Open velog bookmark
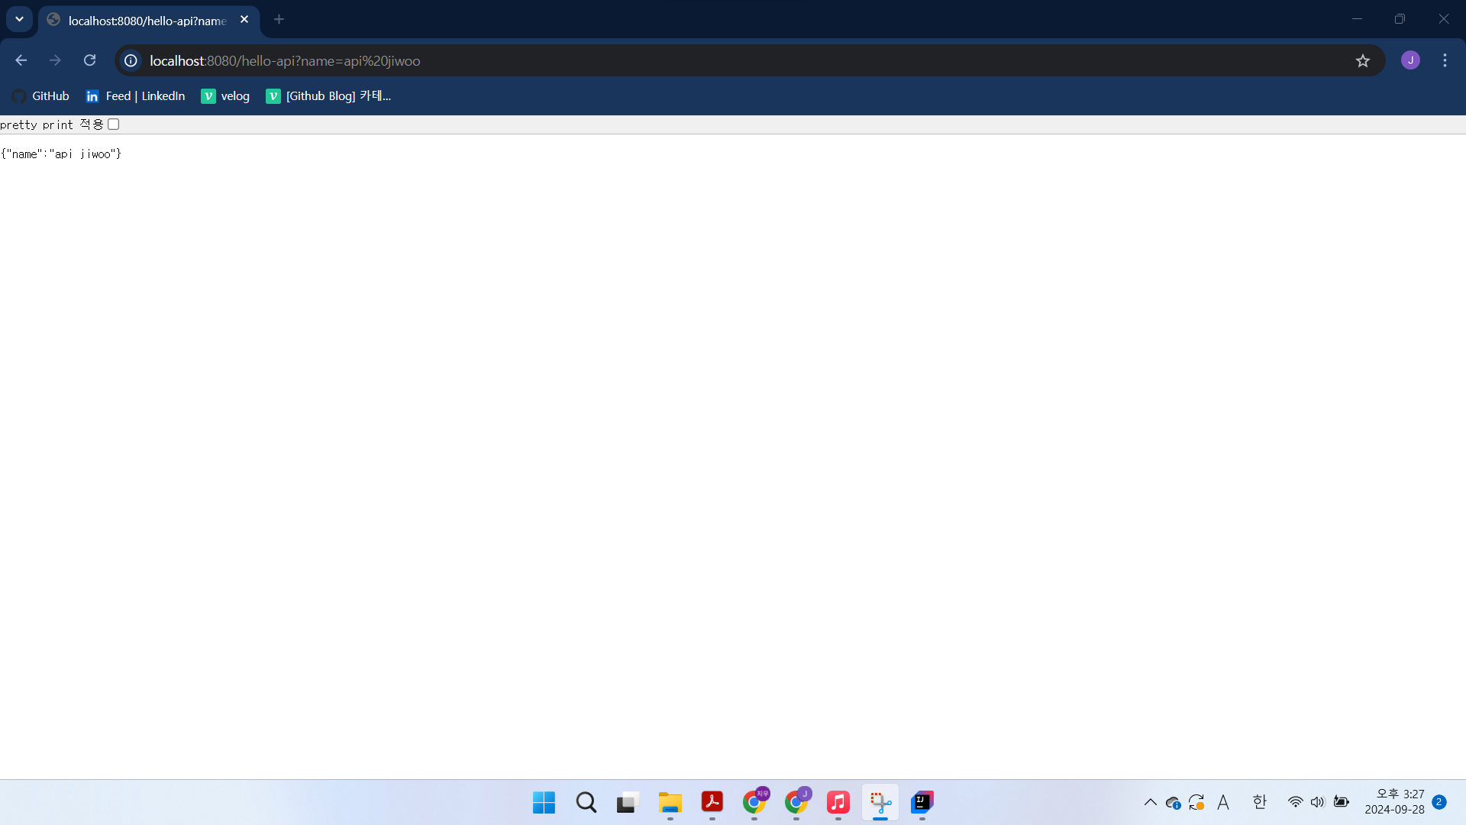 pyautogui.click(x=225, y=96)
